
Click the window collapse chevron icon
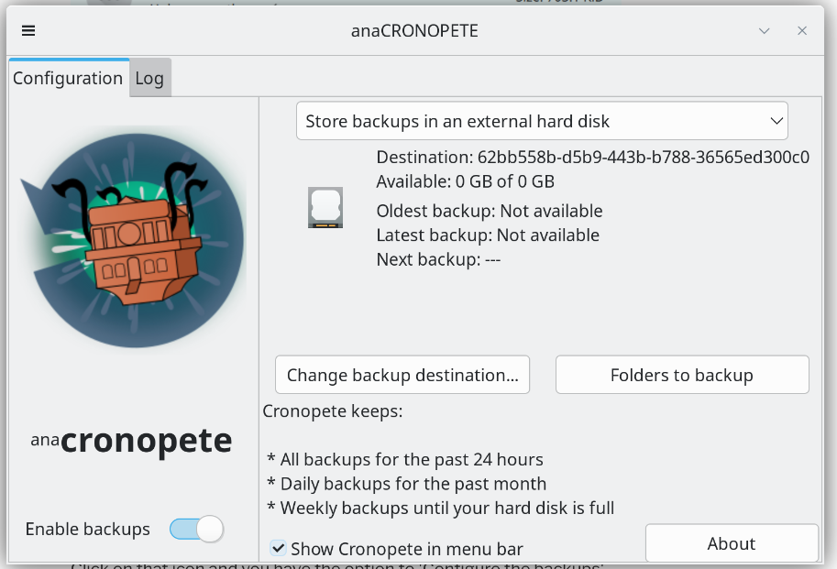tap(764, 31)
